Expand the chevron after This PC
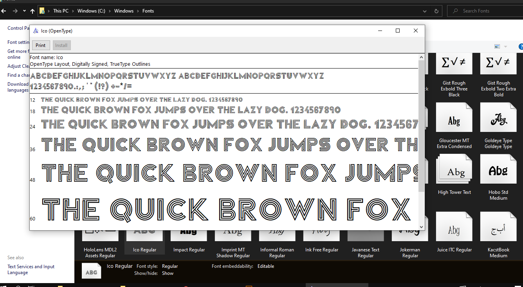 point(73,11)
